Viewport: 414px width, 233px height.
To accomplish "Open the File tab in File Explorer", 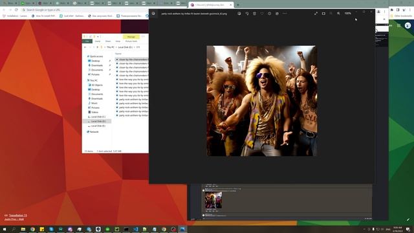I will point(87,41).
